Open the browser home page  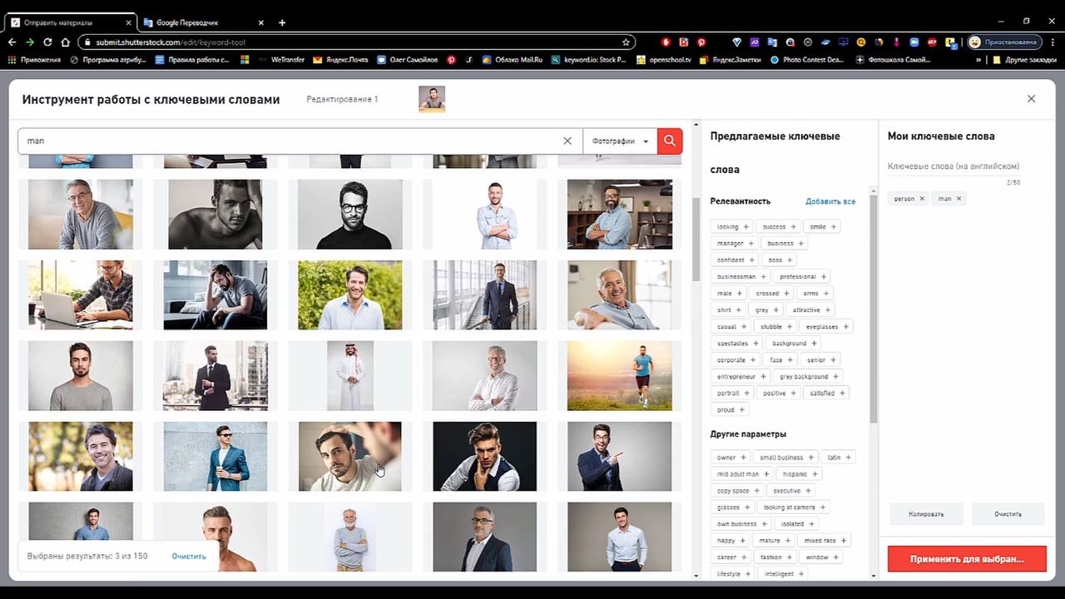click(x=65, y=42)
